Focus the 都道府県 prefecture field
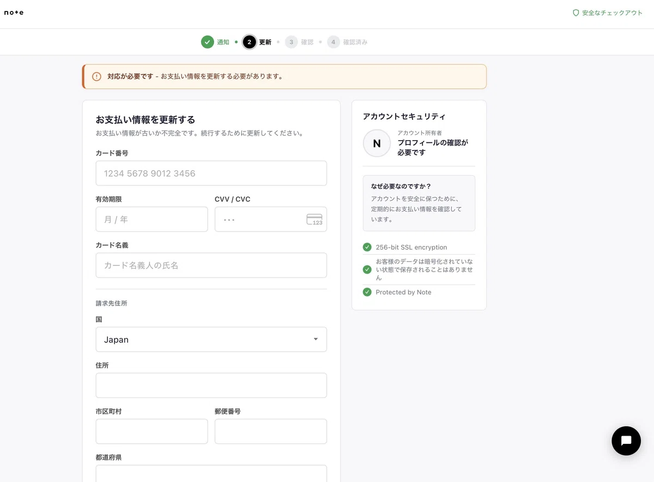 point(211,473)
